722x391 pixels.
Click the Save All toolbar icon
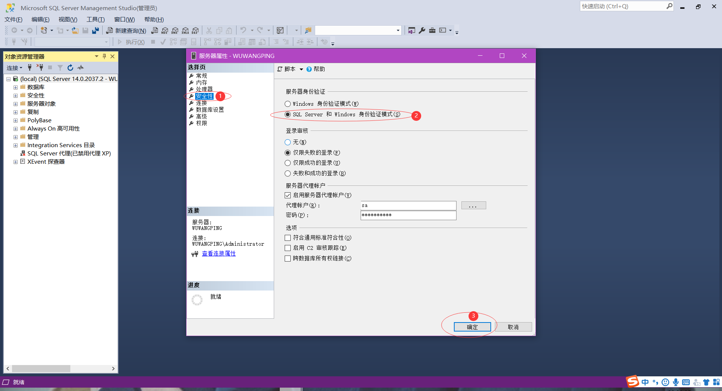tap(96, 30)
